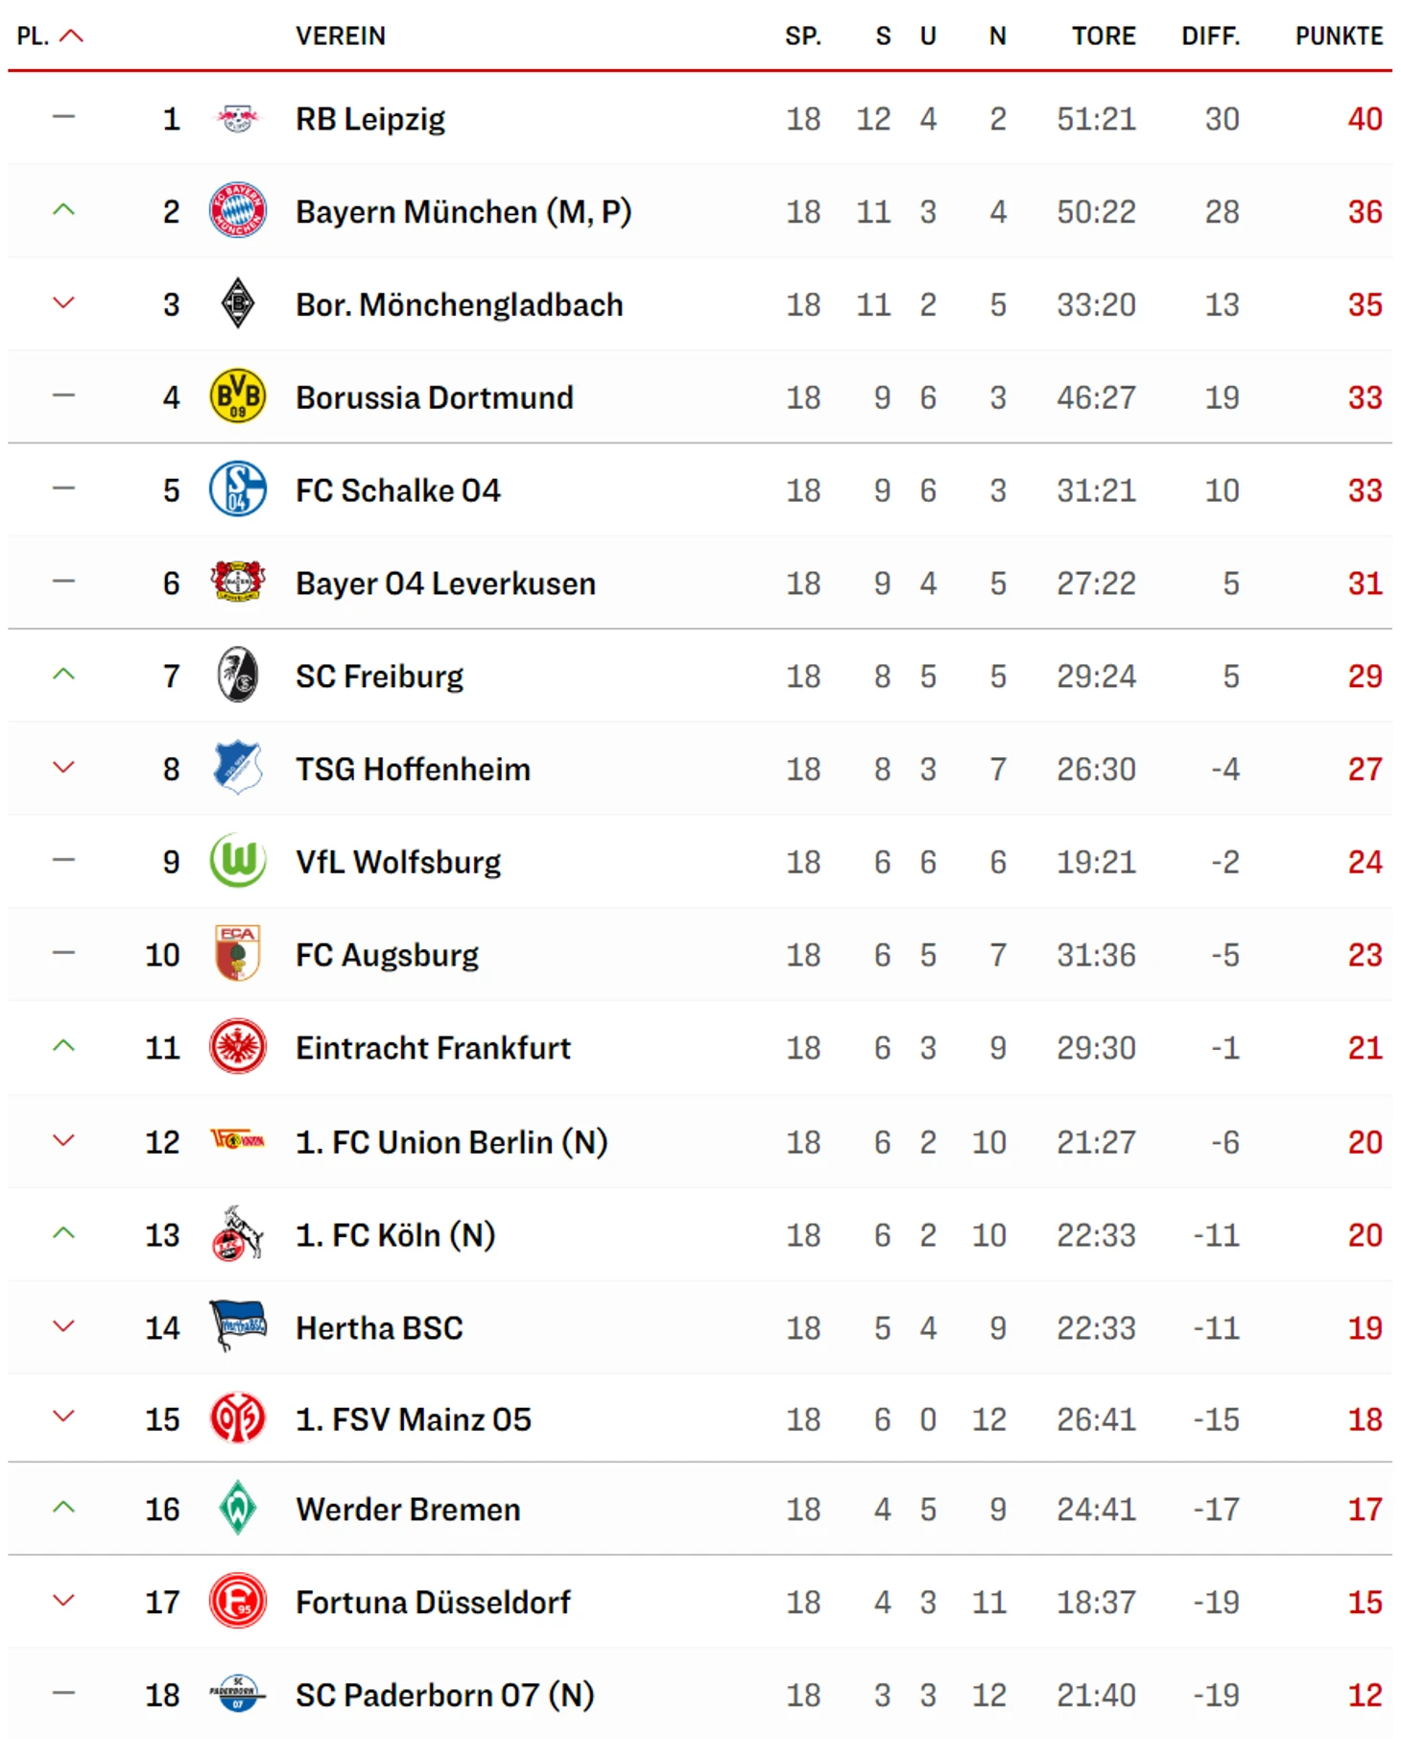This screenshot has width=1401, height=1739.
Task: Toggle sort arrow next to PL. header
Action: pyautogui.click(x=72, y=36)
